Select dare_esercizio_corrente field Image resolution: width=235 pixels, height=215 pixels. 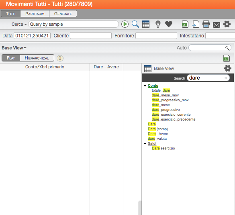point(171,115)
